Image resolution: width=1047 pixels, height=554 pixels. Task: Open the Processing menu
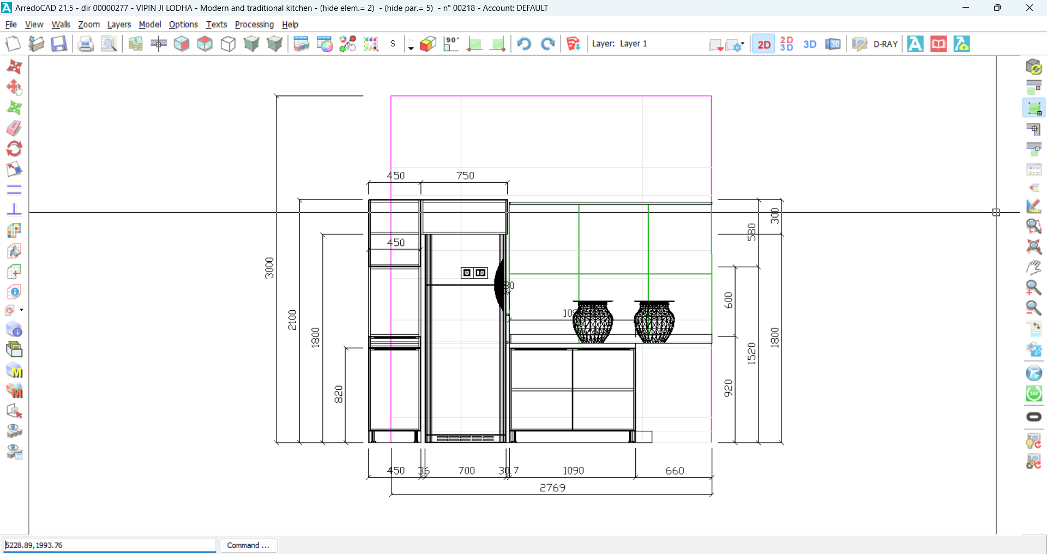pyautogui.click(x=254, y=25)
